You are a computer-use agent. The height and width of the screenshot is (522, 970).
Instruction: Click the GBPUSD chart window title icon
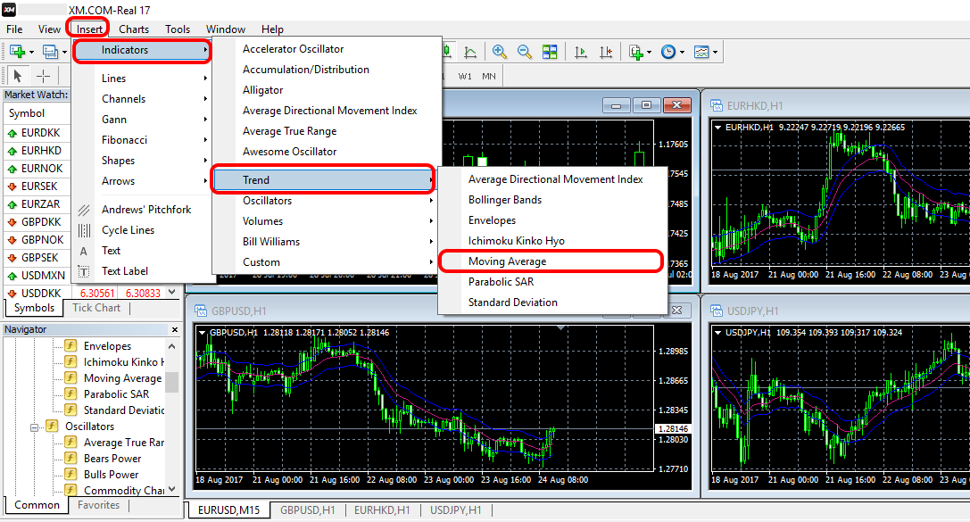pyautogui.click(x=201, y=311)
